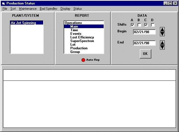
Task: Increase the Begin date with up arrow
Action: (x=162, y=30)
